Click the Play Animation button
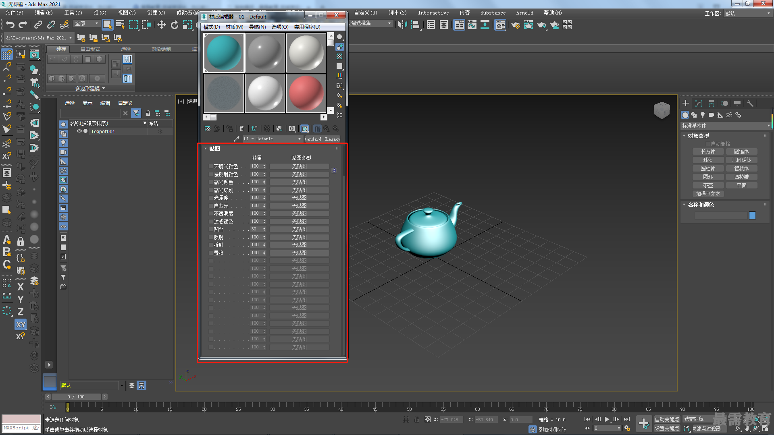The image size is (774, 435). pos(607,419)
